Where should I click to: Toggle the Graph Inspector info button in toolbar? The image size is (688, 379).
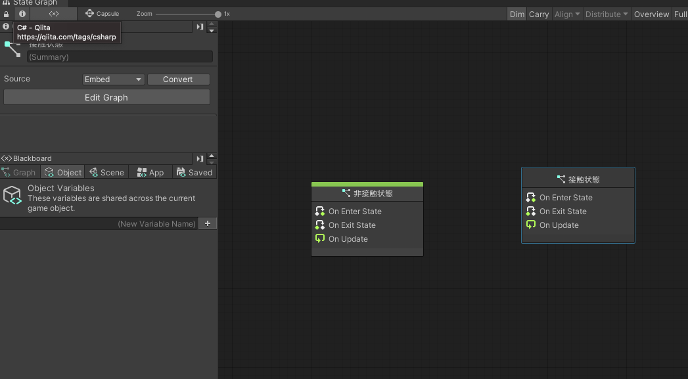[x=22, y=14]
